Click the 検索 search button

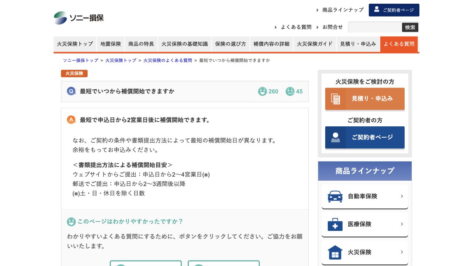coord(410,27)
